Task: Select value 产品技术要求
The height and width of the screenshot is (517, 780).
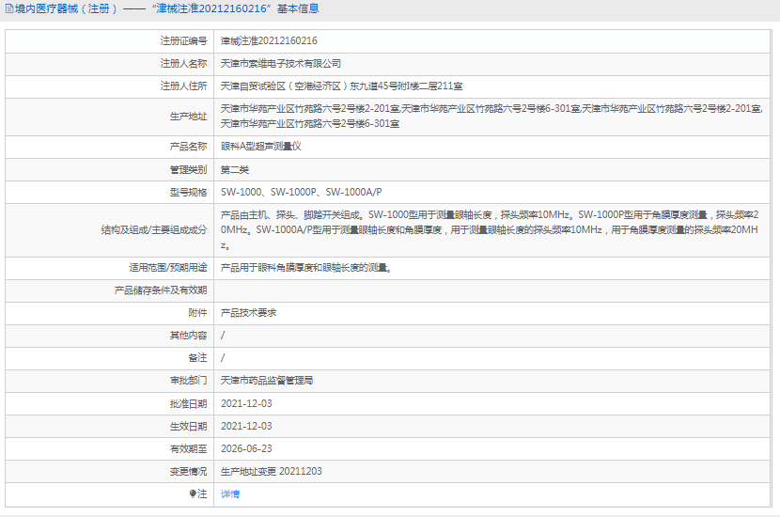Action: click(248, 313)
